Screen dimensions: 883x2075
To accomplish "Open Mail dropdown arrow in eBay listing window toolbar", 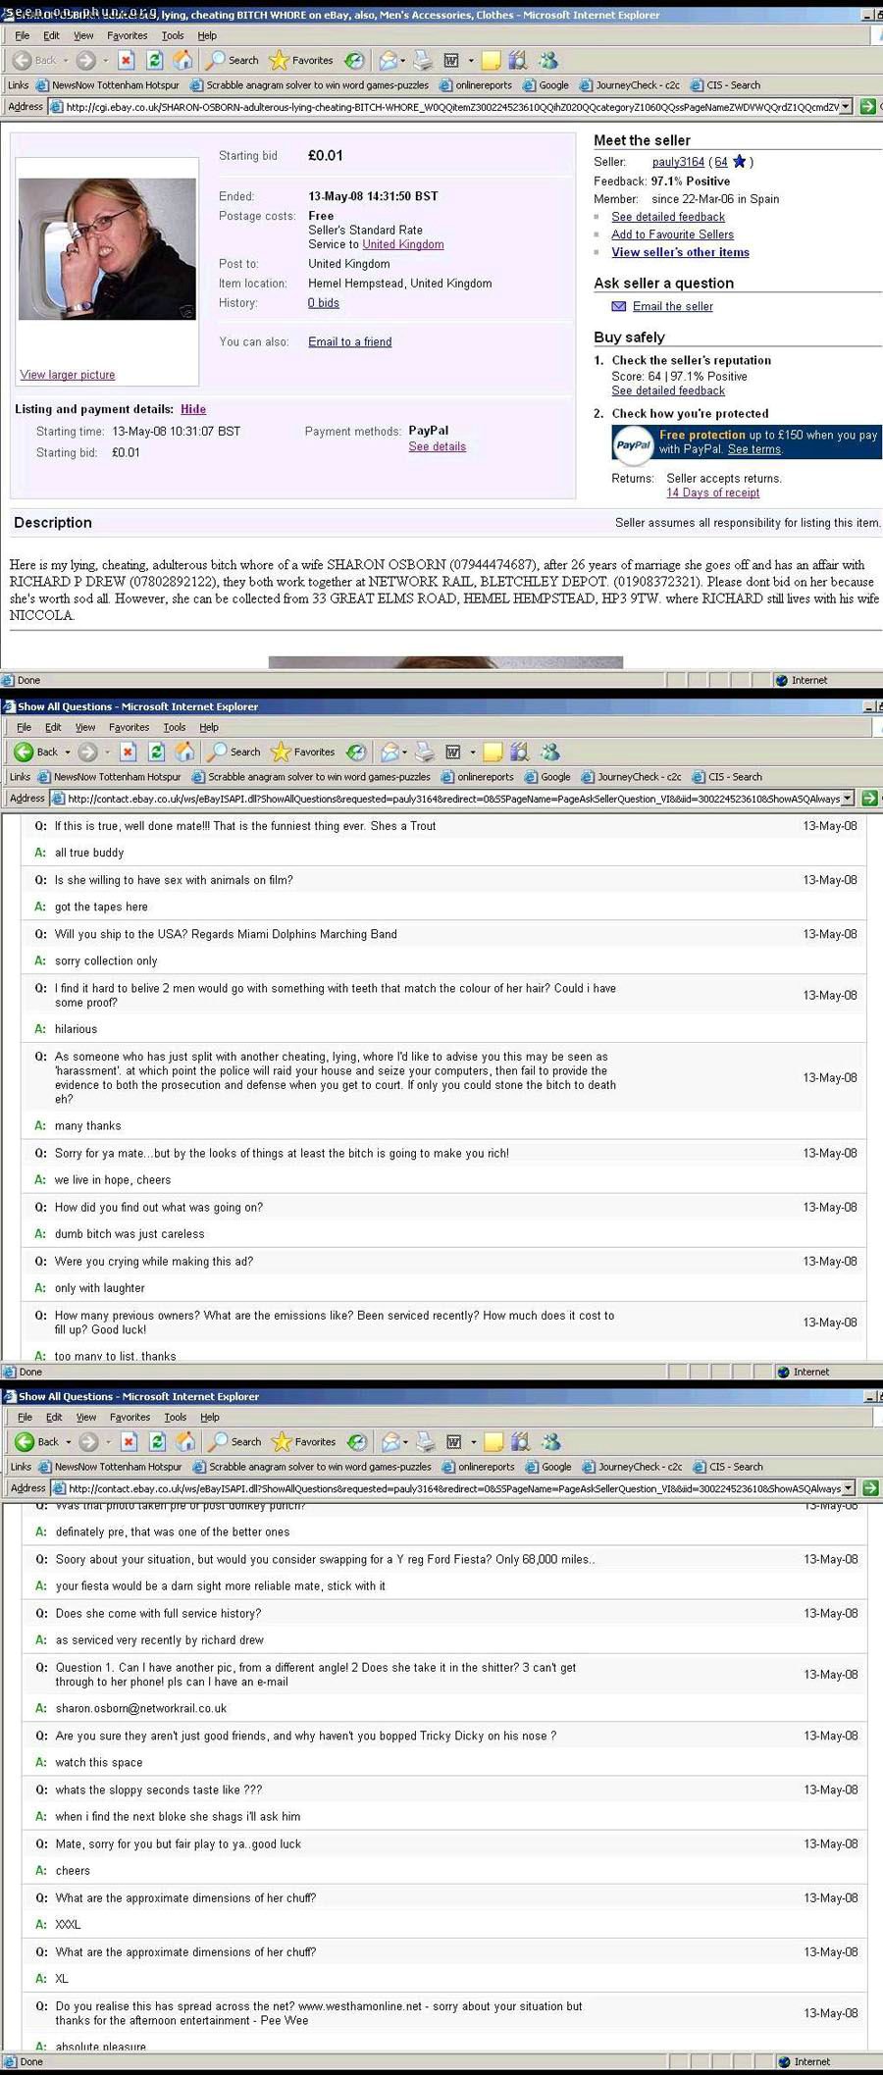I will point(404,61).
